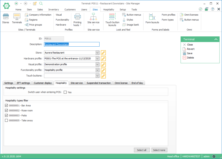Uncheck 00000001 - Bar Area type
The height and width of the screenshot is (159, 222).
click(6, 105)
